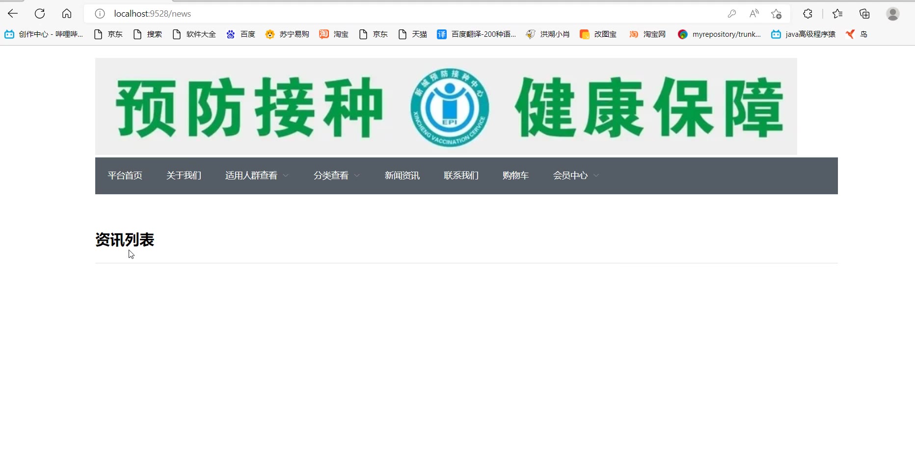View site information icon in address bar
This screenshot has height=459, width=915.
coord(100,14)
